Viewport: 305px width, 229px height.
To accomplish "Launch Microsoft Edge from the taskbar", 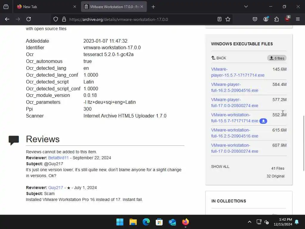I will point(146,222).
